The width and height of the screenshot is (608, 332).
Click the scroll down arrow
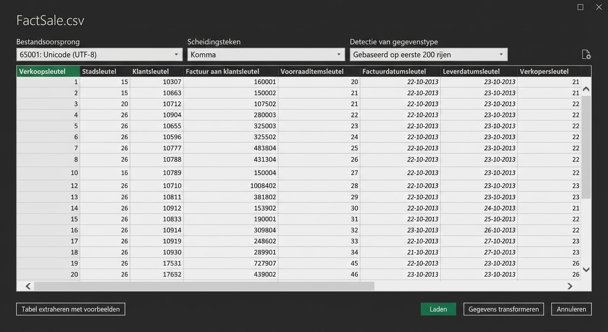[x=586, y=269]
